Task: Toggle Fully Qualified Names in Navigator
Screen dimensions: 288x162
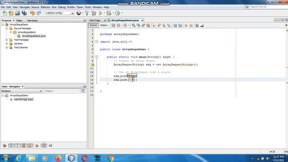Action: point(37,146)
